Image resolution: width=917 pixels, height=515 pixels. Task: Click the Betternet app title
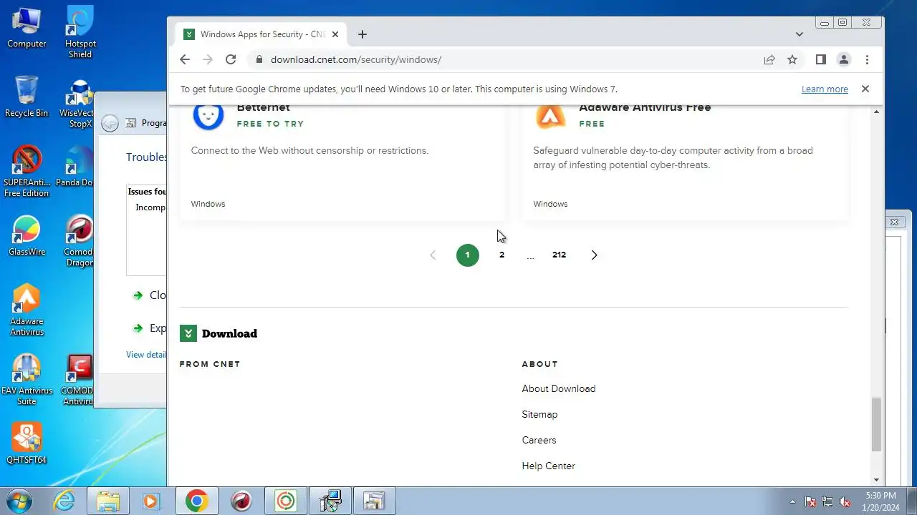[x=263, y=108]
